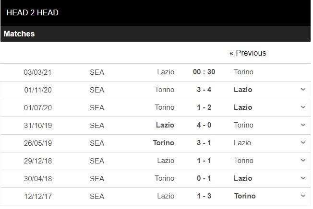Click the 3 - 4 score
The height and width of the screenshot is (209, 313).
[204, 90]
